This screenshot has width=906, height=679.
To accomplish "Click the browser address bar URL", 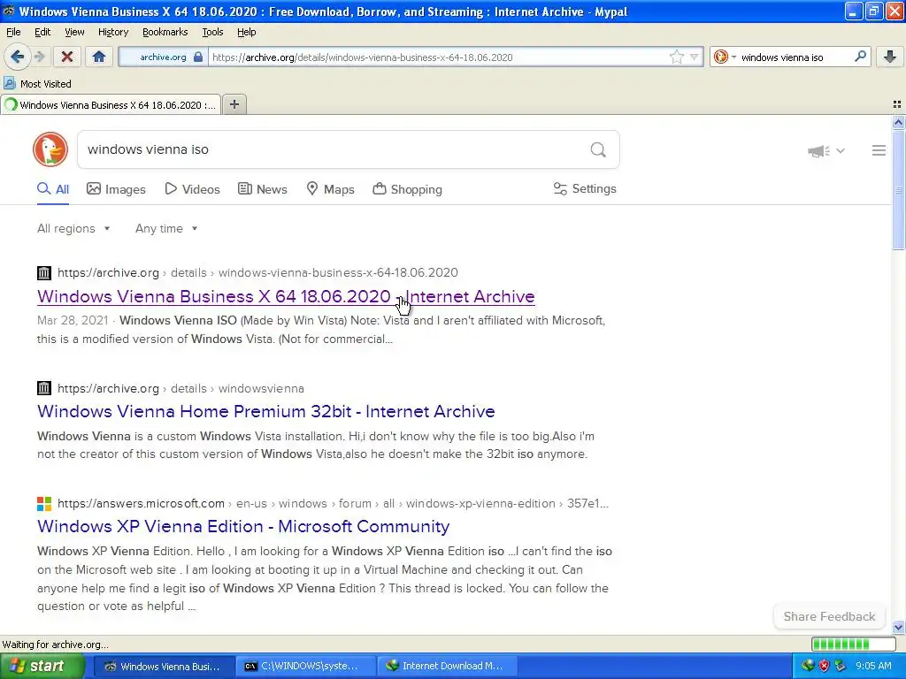I will [x=362, y=57].
